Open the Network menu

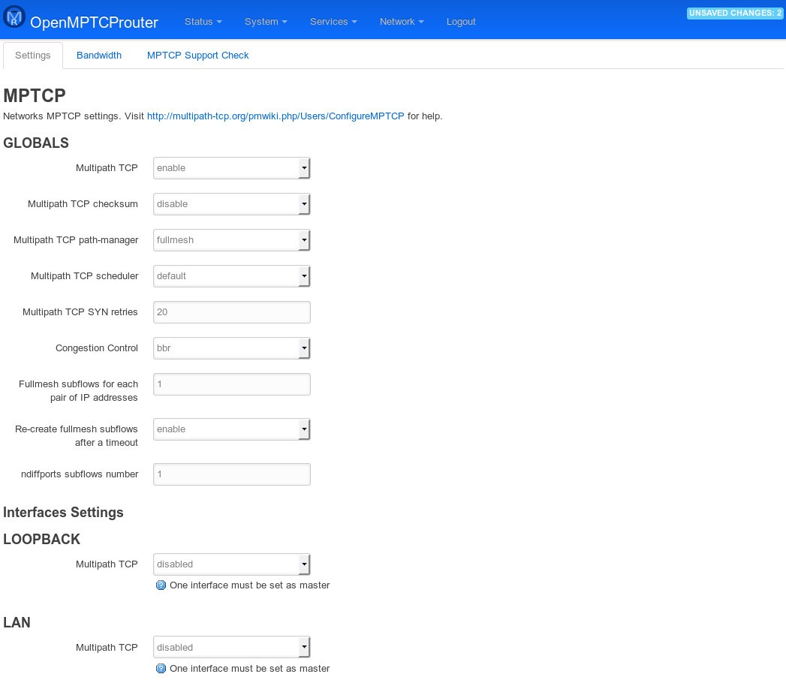(x=402, y=22)
